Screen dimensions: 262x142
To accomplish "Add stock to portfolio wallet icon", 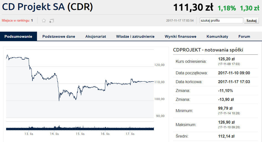I will (x=52, y=21).
